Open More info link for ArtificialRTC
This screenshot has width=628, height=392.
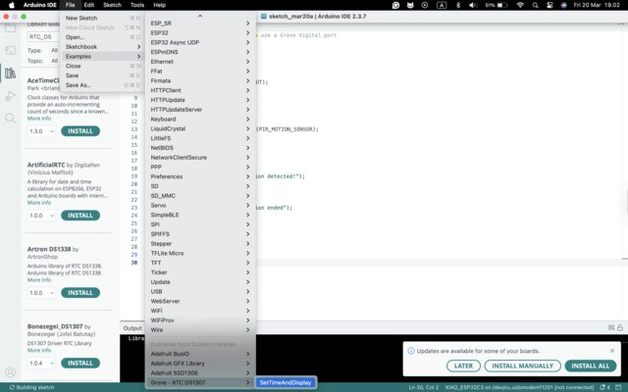39,203
